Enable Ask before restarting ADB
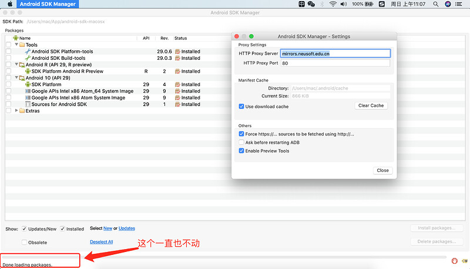The height and width of the screenshot is (269, 470). pyautogui.click(x=241, y=142)
